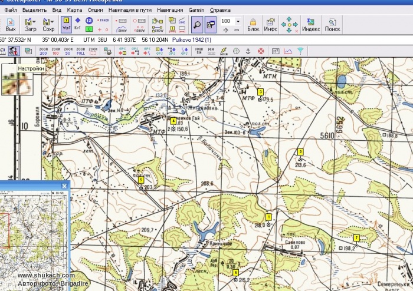Viewport: 413px width, 291px height.
Task: Send waypoints to GPS icon
Action: pos(160,51)
